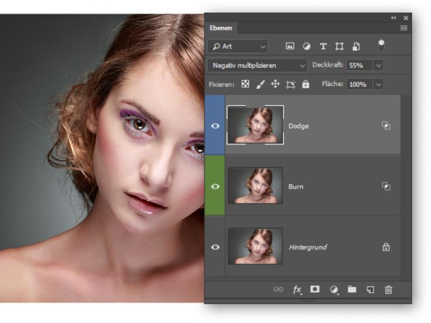This screenshot has width=431, height=323.
Task: Hide the Hintergrund layer
Action: [215, 247]
